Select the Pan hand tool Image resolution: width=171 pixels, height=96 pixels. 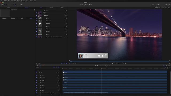coord(76,63)
